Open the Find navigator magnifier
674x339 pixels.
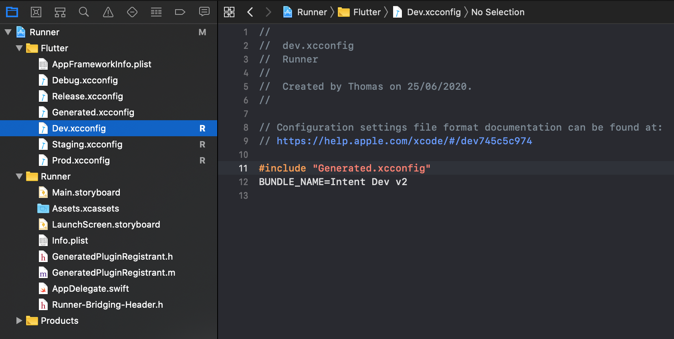84,12
